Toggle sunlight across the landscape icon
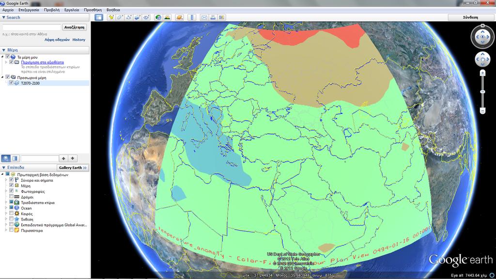The height and width of the screenshot is (279, 496). click(x=167, y=17)
